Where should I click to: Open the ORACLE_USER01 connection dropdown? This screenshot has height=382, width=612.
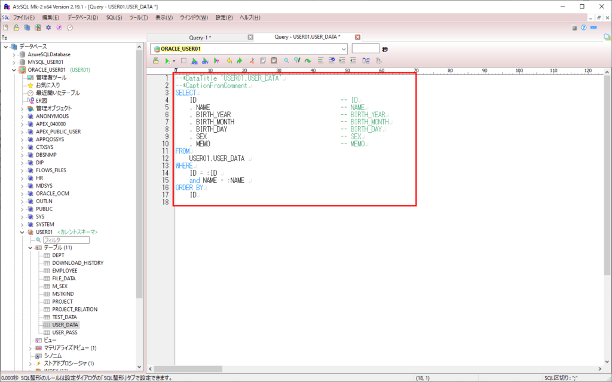click(344, 48)
